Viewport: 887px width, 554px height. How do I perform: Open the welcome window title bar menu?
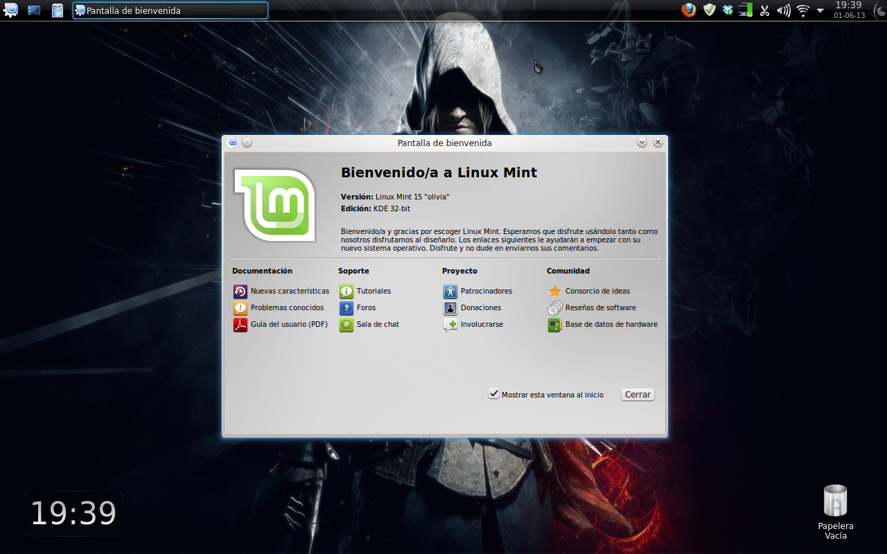coord(233,142)
